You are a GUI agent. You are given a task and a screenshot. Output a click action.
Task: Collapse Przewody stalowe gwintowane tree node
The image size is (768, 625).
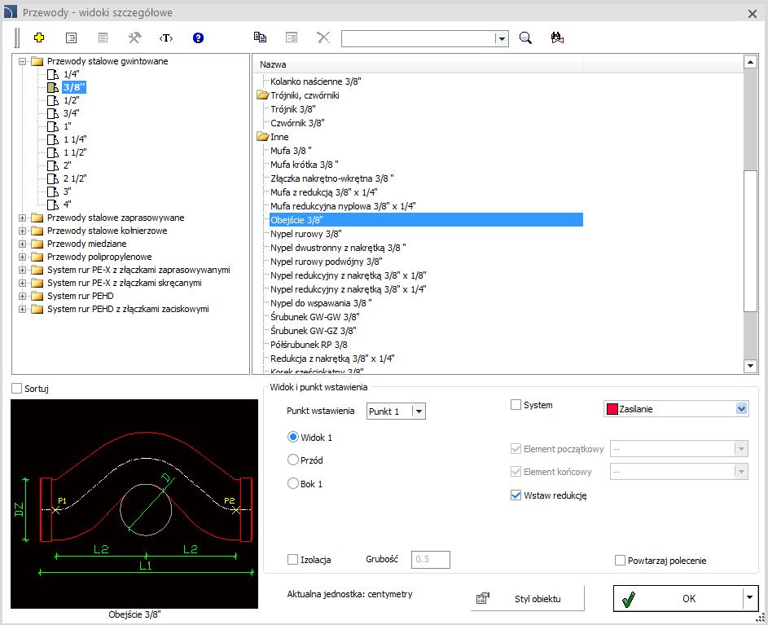tap(22, 61)
